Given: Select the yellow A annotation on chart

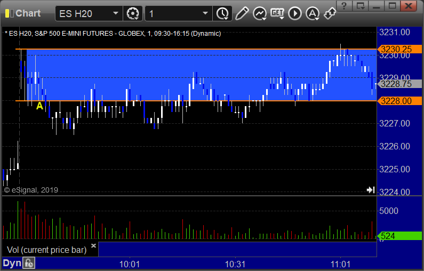Looking at the screenshot, I should [40, 106].
